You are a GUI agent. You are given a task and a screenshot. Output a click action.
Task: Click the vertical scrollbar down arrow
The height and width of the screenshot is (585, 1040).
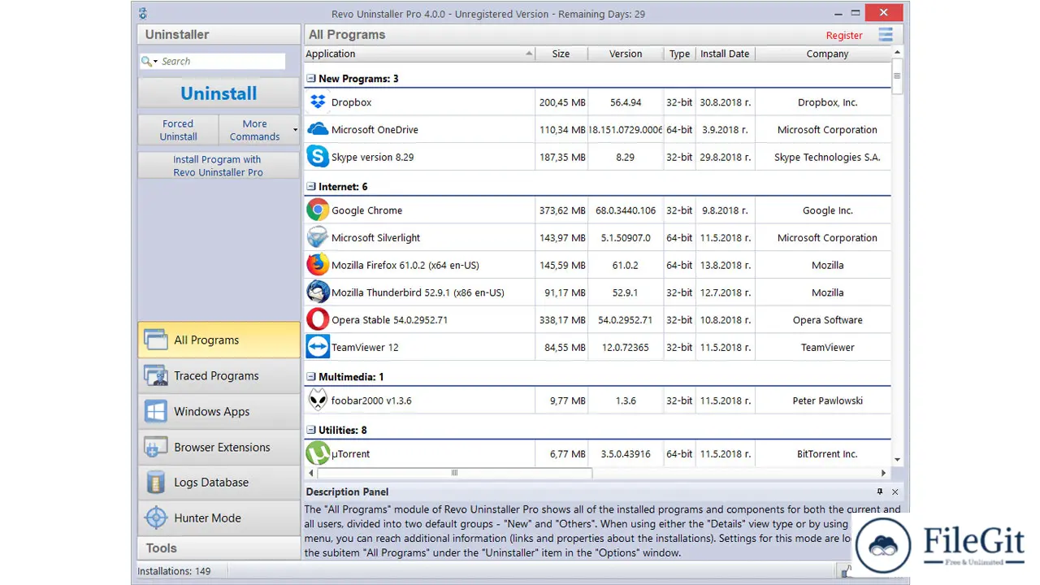[x=897, y=460]
